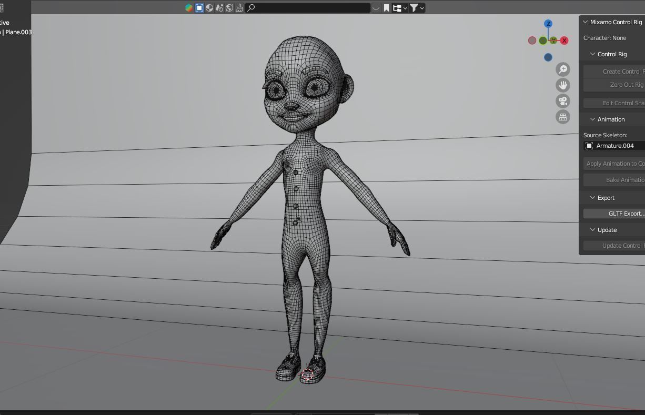Toggle the bookmark filter icon

pos(386,8)
